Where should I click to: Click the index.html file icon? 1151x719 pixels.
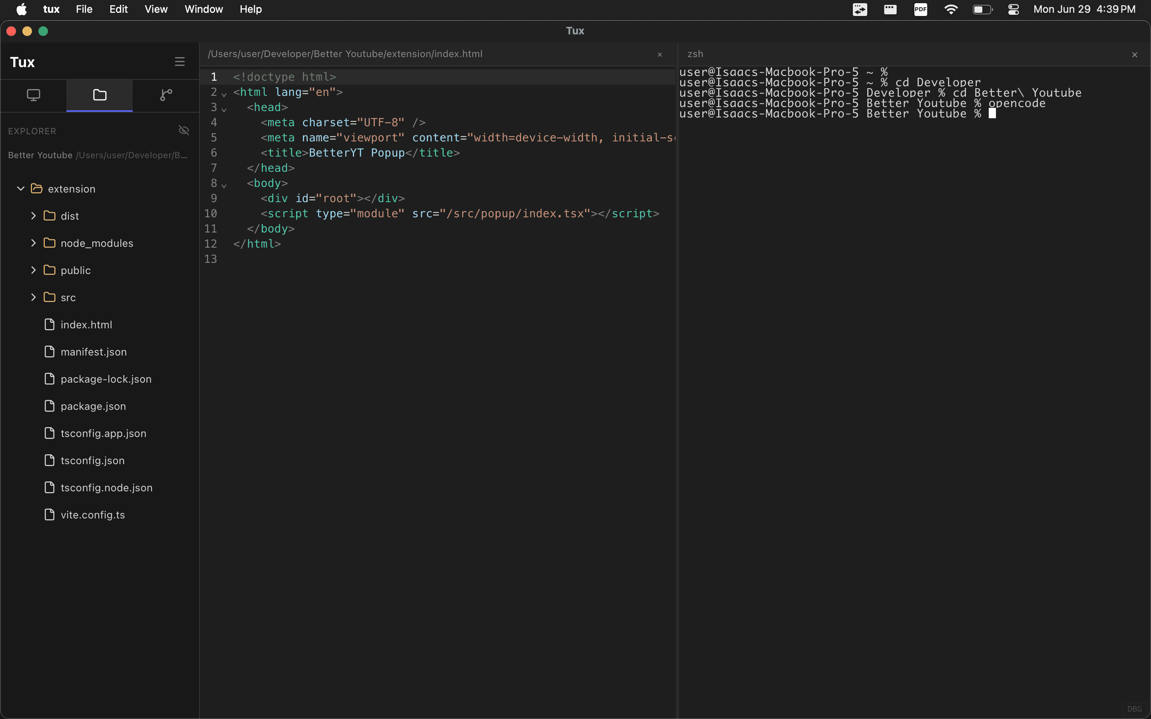coord(50,324)
